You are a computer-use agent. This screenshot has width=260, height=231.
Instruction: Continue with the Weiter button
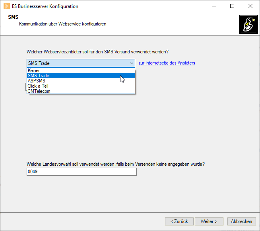point(209,221)
